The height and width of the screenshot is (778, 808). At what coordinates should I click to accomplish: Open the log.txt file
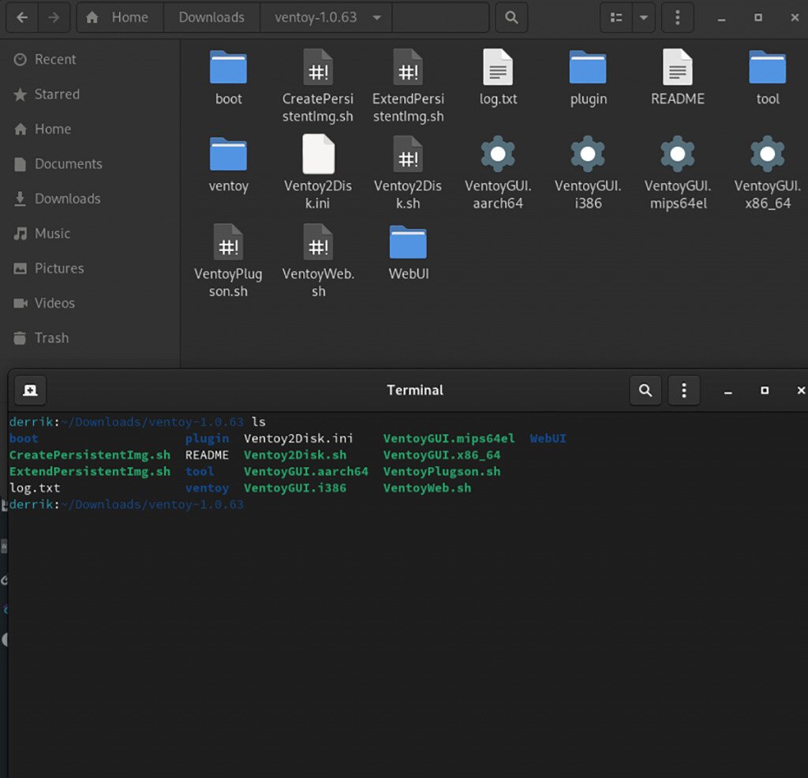point(498,71)
